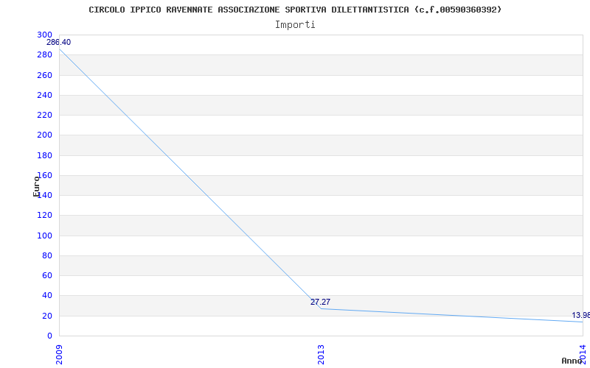This screenshot has width=590, height=368.
Task: Click the 300 y-axis tick label
Action: [44, 35]
